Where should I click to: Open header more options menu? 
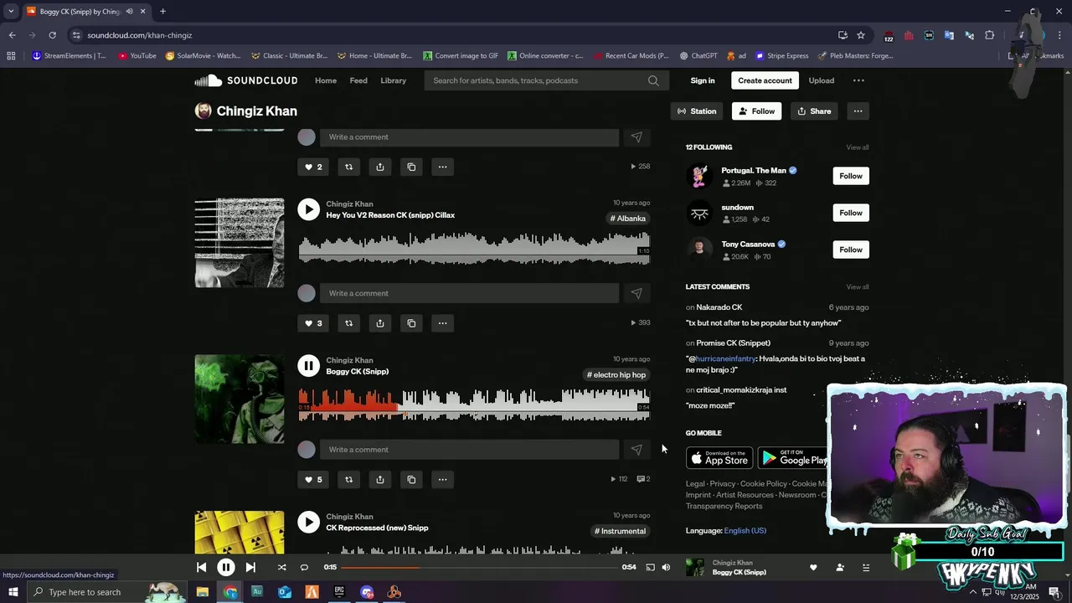(858, 80)
